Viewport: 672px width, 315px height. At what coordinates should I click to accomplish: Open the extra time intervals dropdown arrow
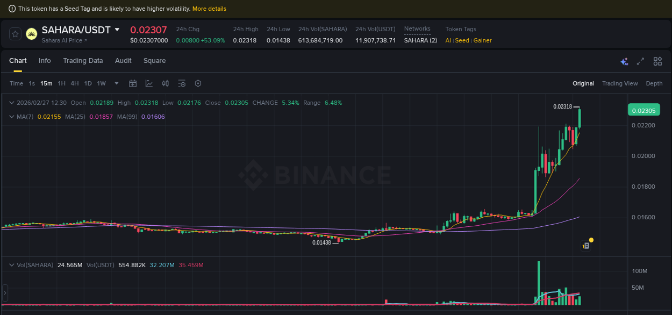pyautogui.click(x=116, y=83)
